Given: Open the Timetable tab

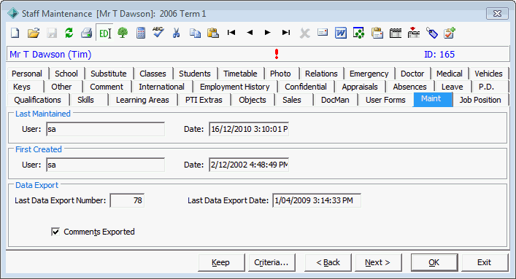Looking at the screenshot, I should click(240, 74).
